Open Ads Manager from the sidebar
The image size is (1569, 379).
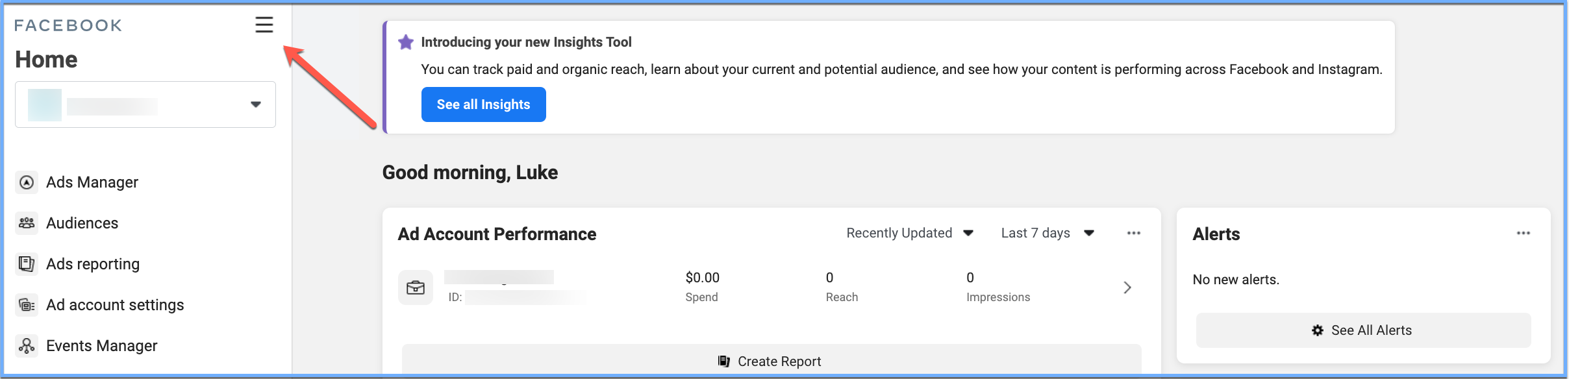tap(92, 182)
